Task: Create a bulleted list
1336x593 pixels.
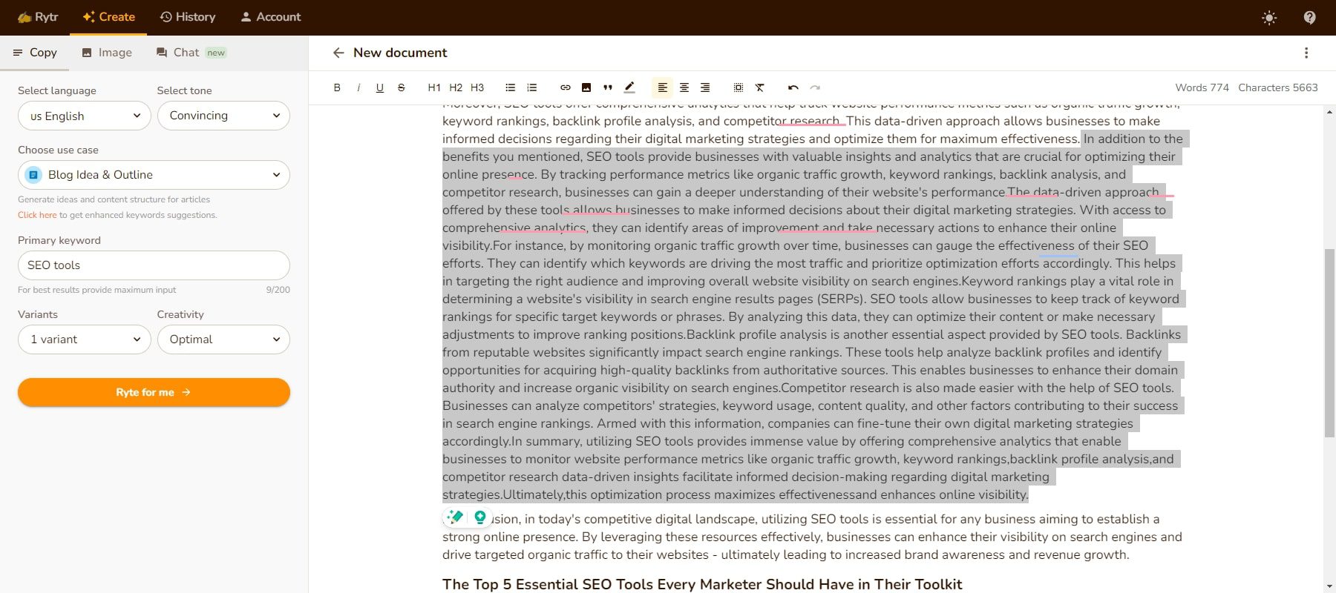Action: [x=510, y=87]
